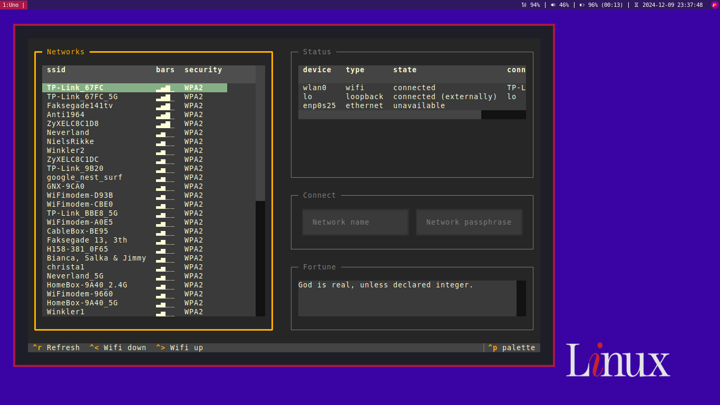Click the tray icon at top-right corner
The height and width of the screenshot is (405, 720).
(715, 5)
